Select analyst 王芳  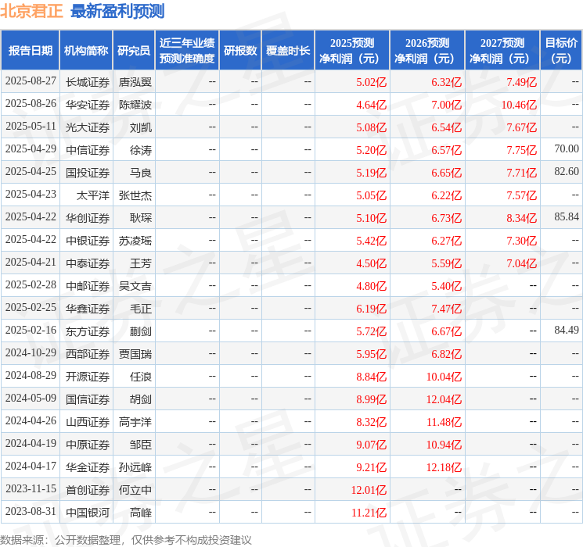pos(141,263)
